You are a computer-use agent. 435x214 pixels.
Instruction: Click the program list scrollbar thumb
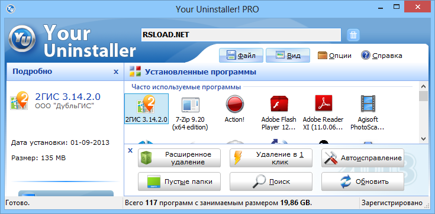[423, 96]
